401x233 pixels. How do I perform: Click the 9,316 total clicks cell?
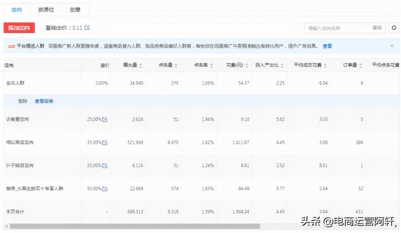[x=173, y=212]
